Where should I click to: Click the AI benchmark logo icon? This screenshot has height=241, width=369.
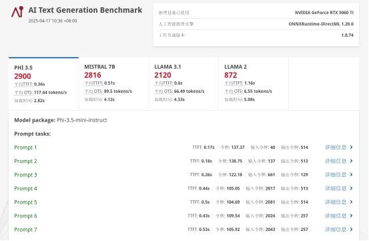pyautogui.click(x=17, y=11)
